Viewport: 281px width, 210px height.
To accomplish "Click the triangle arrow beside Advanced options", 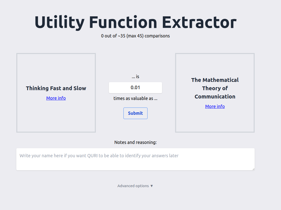I will [x=152, y=186].
